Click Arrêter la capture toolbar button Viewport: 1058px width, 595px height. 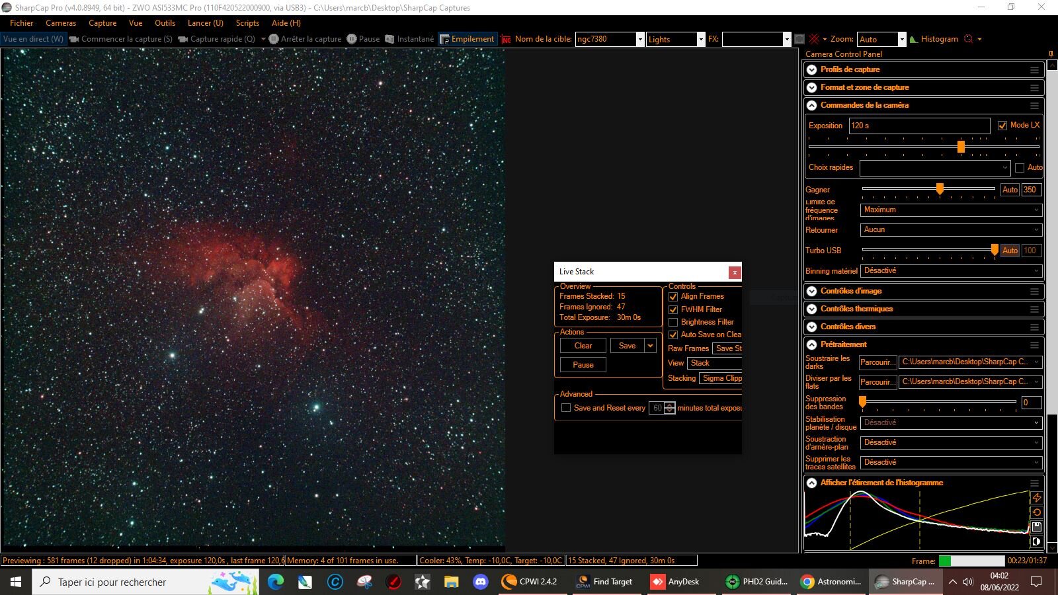(x=305, y=39)
